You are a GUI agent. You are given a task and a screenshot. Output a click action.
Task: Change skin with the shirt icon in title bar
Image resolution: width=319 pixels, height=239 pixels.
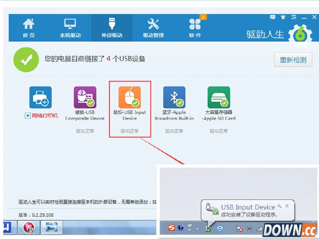[283, 17]
